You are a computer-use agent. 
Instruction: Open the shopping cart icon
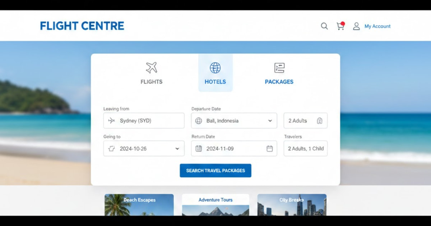(x=340, y=26)
